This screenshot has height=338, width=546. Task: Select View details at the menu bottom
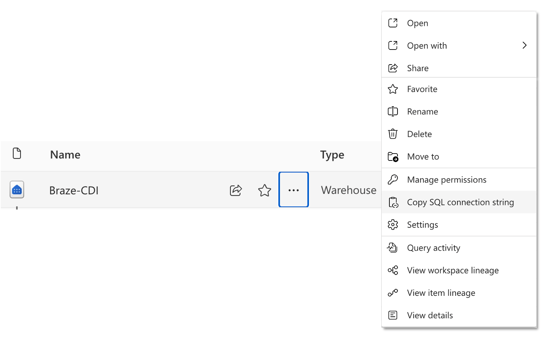point(430,315)
